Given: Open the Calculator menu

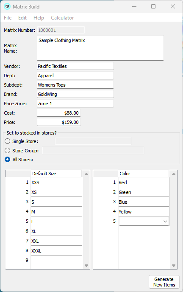Looking at the screenshot, I should pos(62,18).
